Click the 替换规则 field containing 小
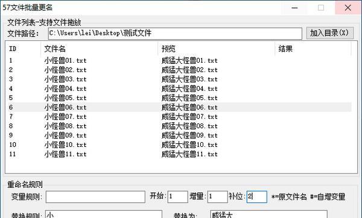 click(104, 214)
